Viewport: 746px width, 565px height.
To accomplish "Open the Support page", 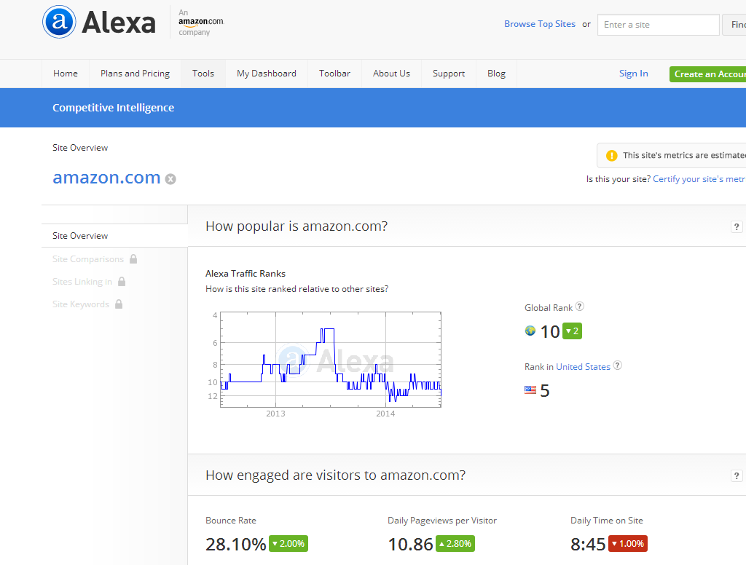I will click(449, 74).
